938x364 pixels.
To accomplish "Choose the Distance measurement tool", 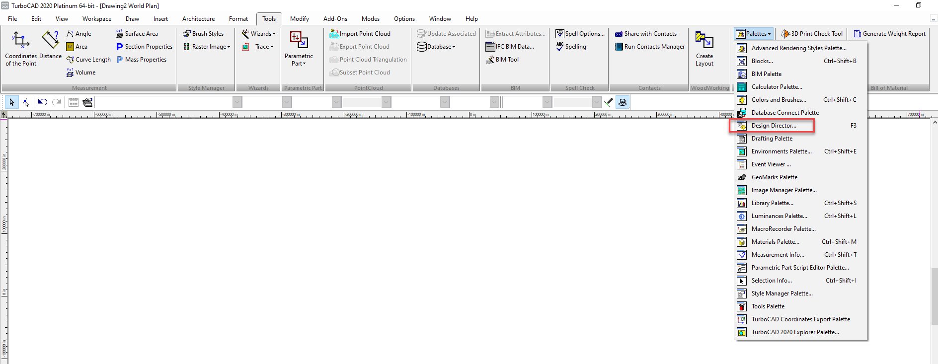I will tap(51, 46).
